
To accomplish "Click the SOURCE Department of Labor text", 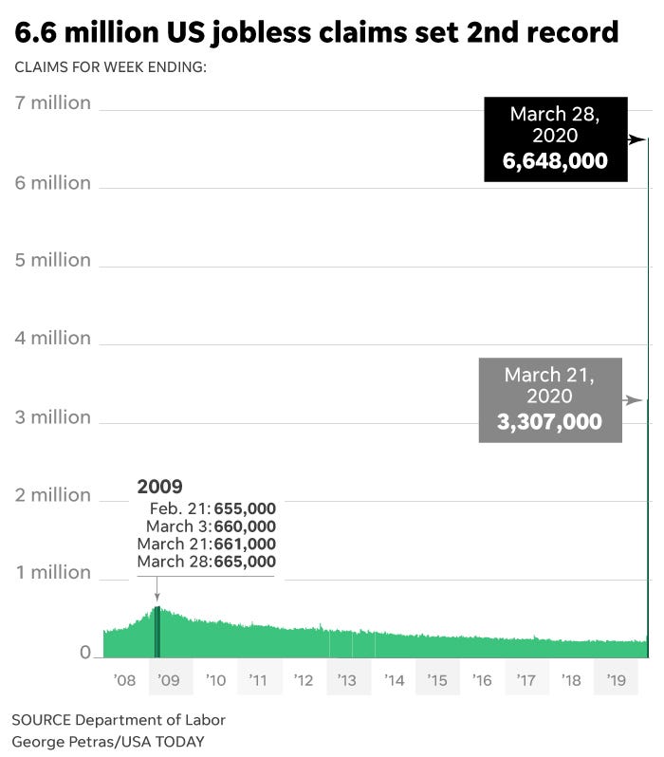I will tap(119, 720).
